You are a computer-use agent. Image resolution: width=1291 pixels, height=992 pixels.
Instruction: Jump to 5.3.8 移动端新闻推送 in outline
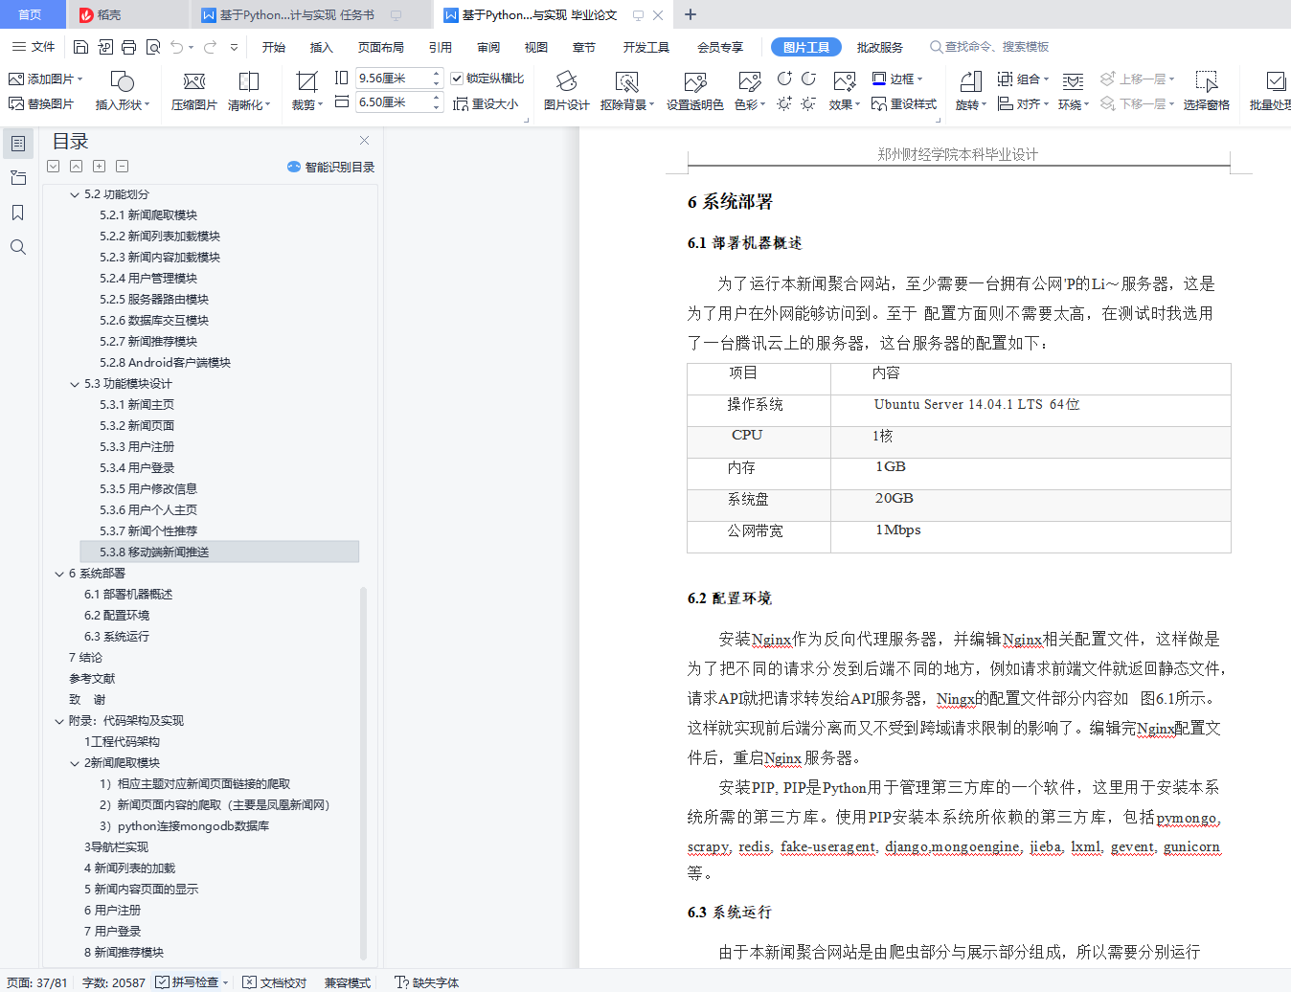click(219, 552)
